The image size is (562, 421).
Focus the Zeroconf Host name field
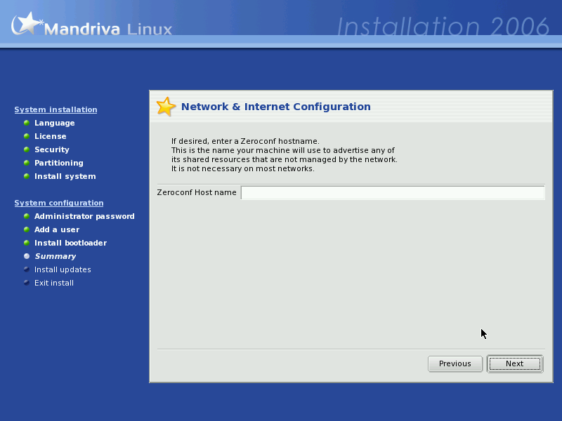point(393,192)
